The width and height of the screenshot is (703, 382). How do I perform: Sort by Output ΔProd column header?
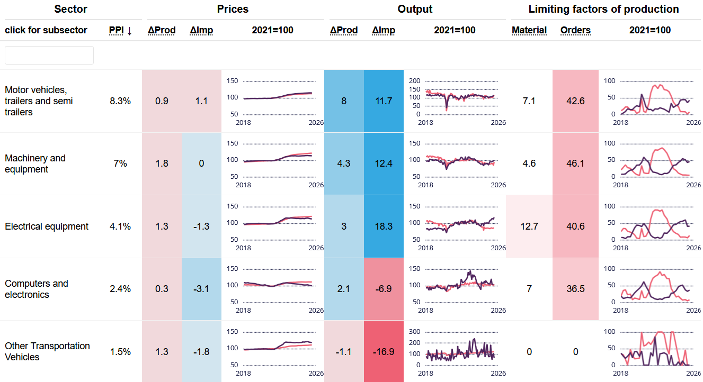tap(343, 30)
